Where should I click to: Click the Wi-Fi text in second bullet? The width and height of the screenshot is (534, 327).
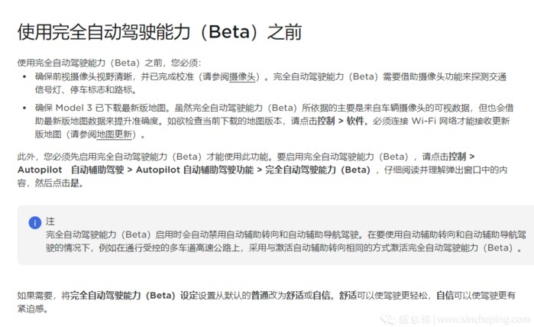[x=424, y=121]
